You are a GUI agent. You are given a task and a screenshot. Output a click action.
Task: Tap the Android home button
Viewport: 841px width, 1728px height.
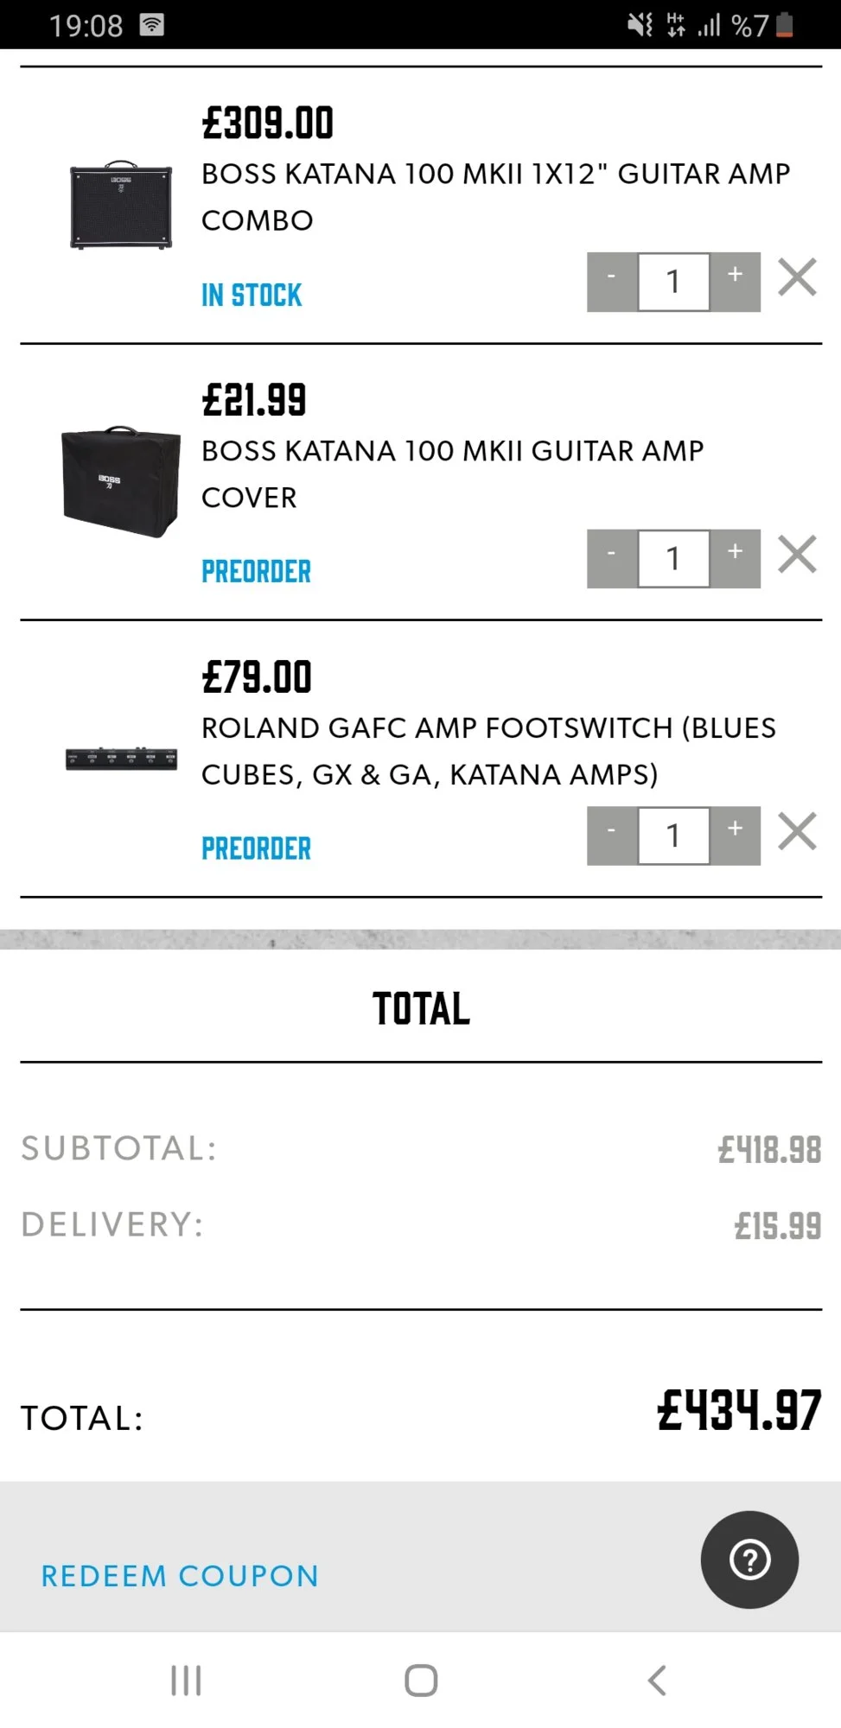(421, 1680)
